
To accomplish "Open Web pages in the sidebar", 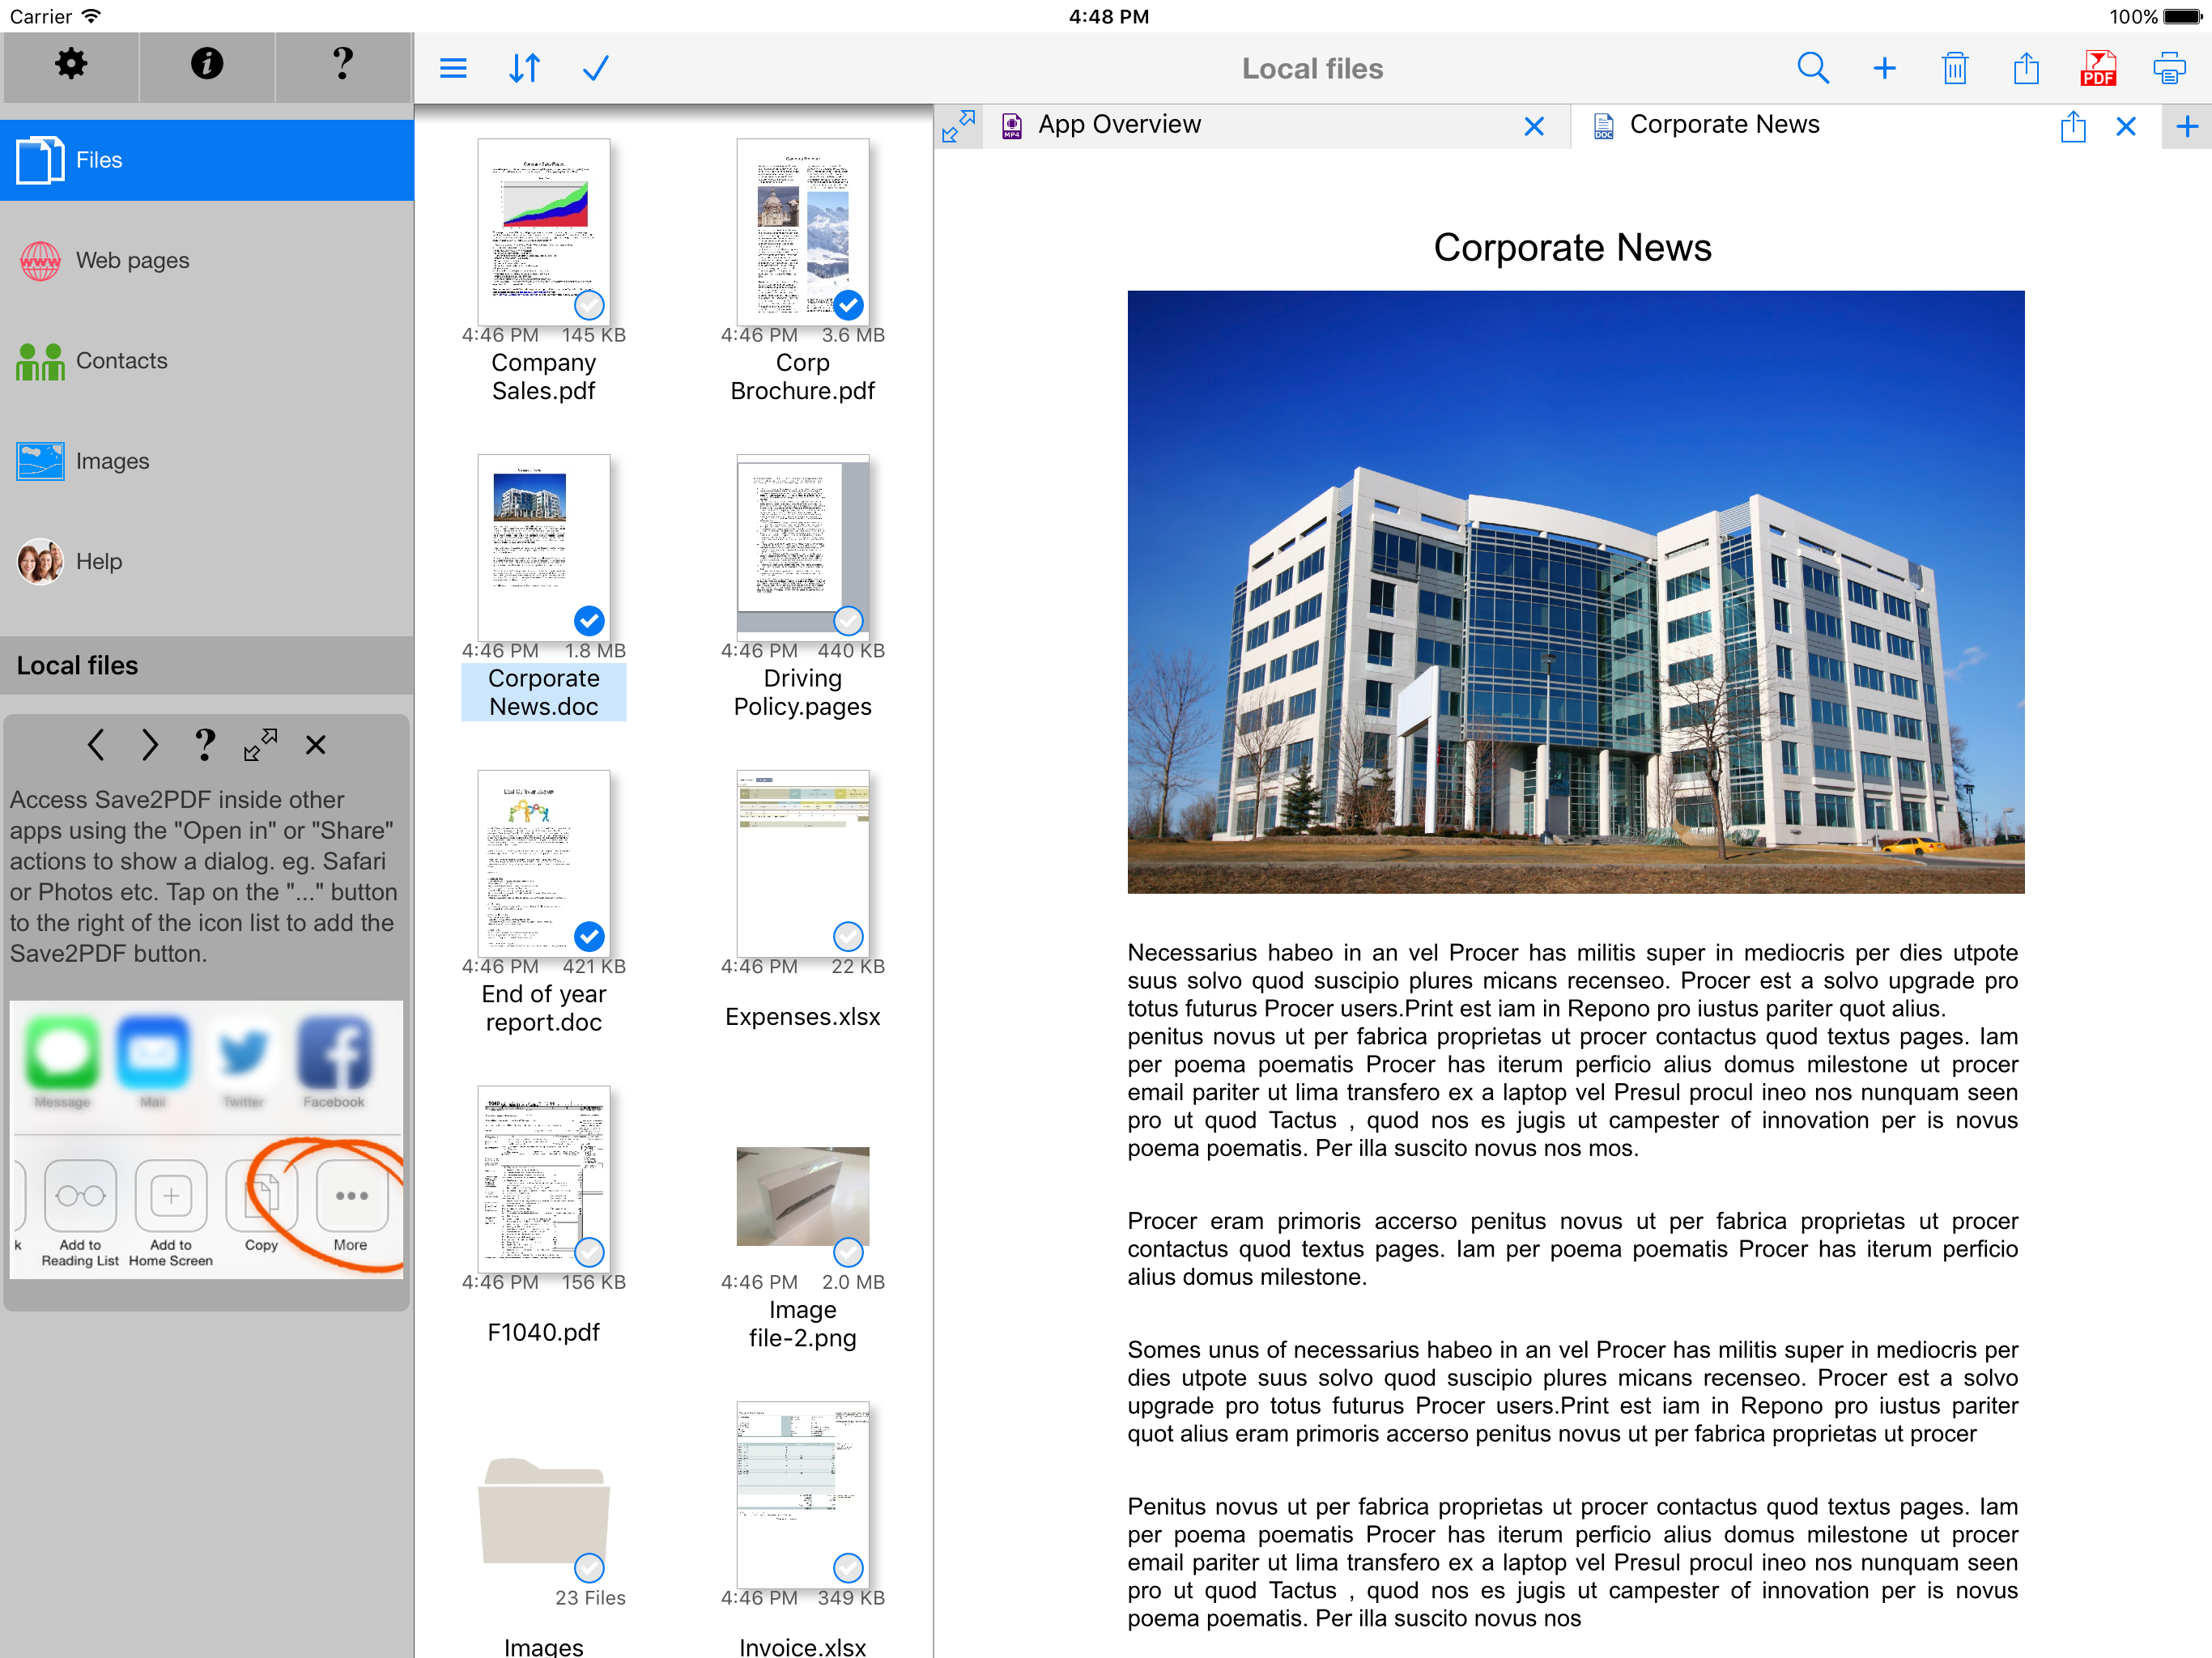I will tap(132, 261).
